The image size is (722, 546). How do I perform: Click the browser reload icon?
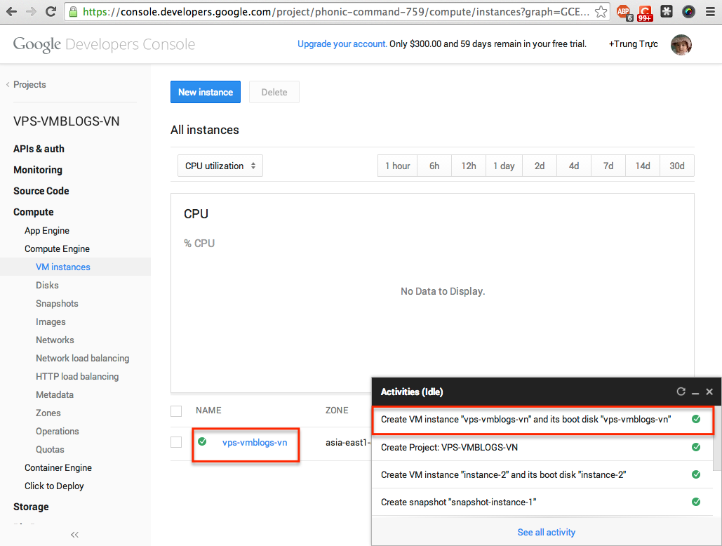(51, 11)
